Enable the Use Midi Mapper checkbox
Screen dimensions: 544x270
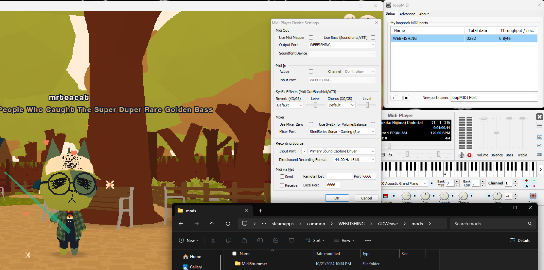point(311,38)
